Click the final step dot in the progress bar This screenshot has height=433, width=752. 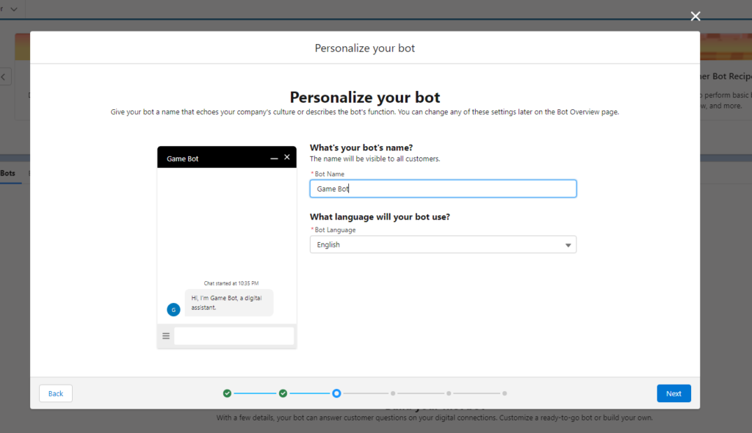(x=505, y=393)
